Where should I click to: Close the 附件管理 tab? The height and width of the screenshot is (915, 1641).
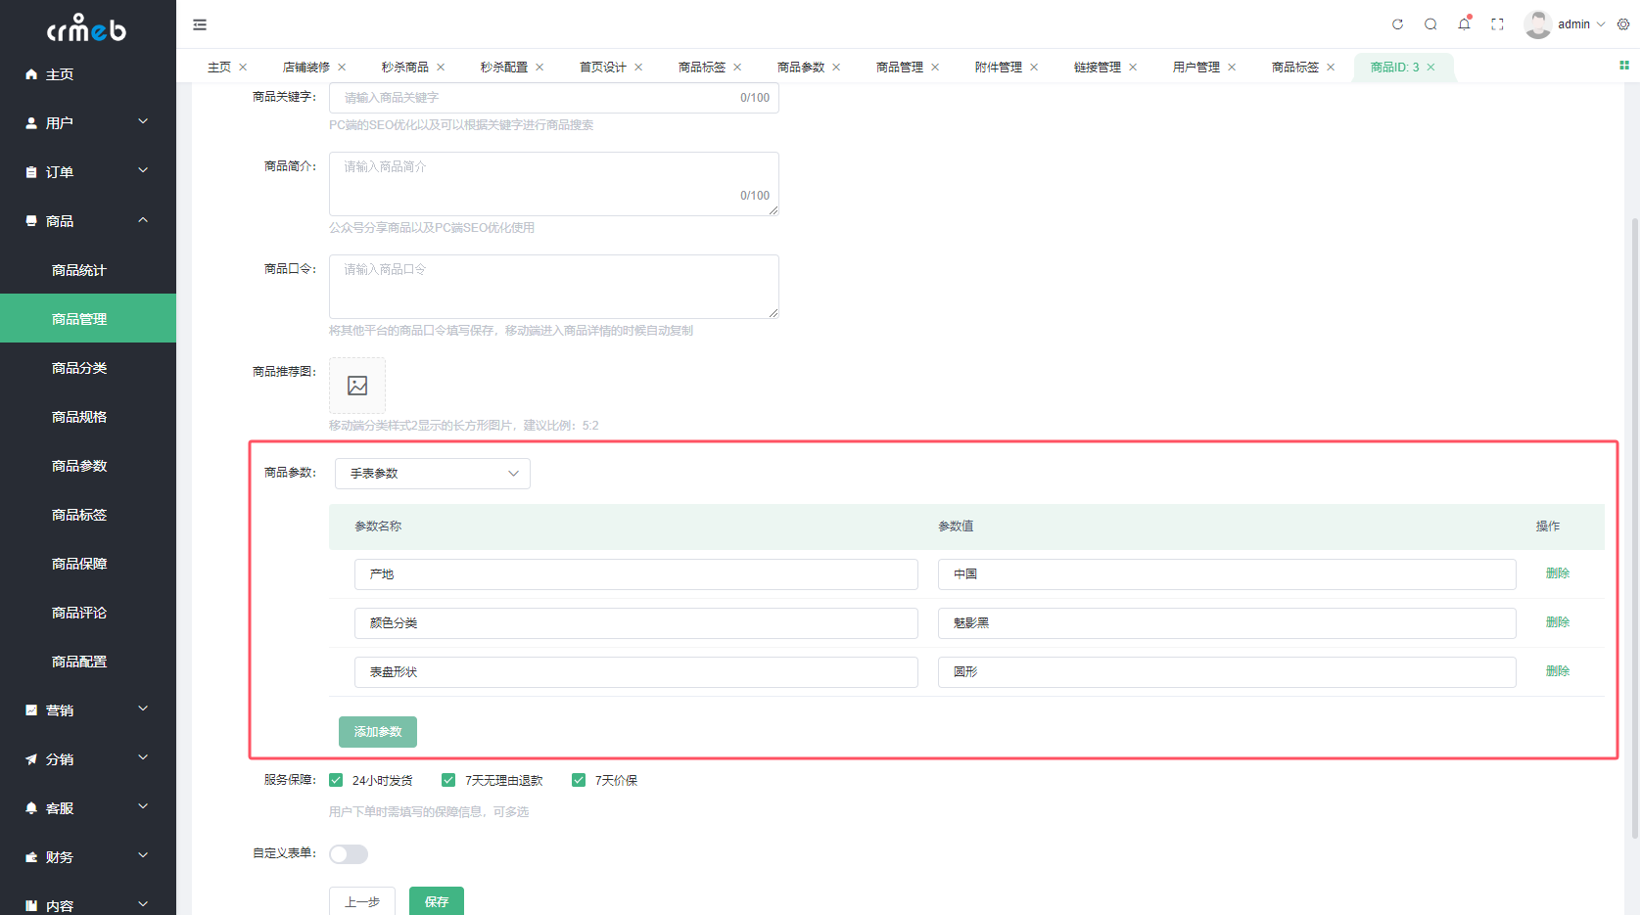point(1034,68)
